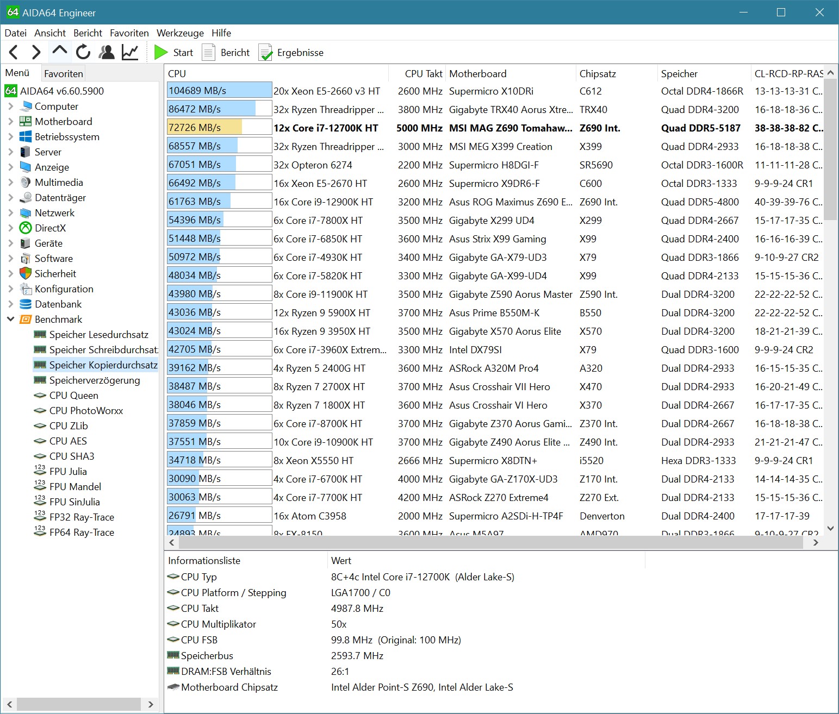Click the Refresh toolbar icon
The width and height of the screenshot is (839, 714).
click(83, 52)
